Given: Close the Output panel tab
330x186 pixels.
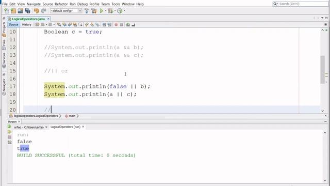Looking at the screenshot, I should pos(19,122).
